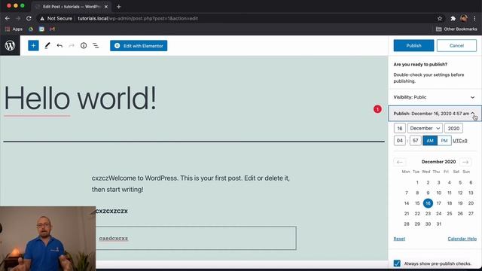Open the Google Calendar bookmark icon
Screen dimensions: 482x271
[x=41, y=29]
